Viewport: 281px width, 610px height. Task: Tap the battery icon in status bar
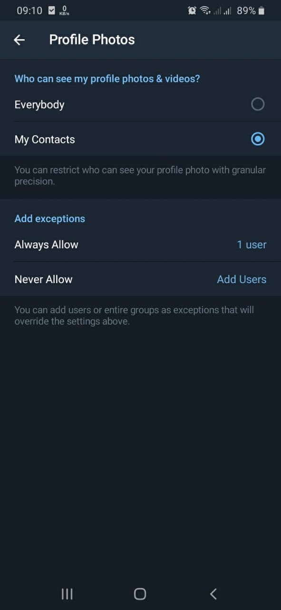[x=261, y=10]
